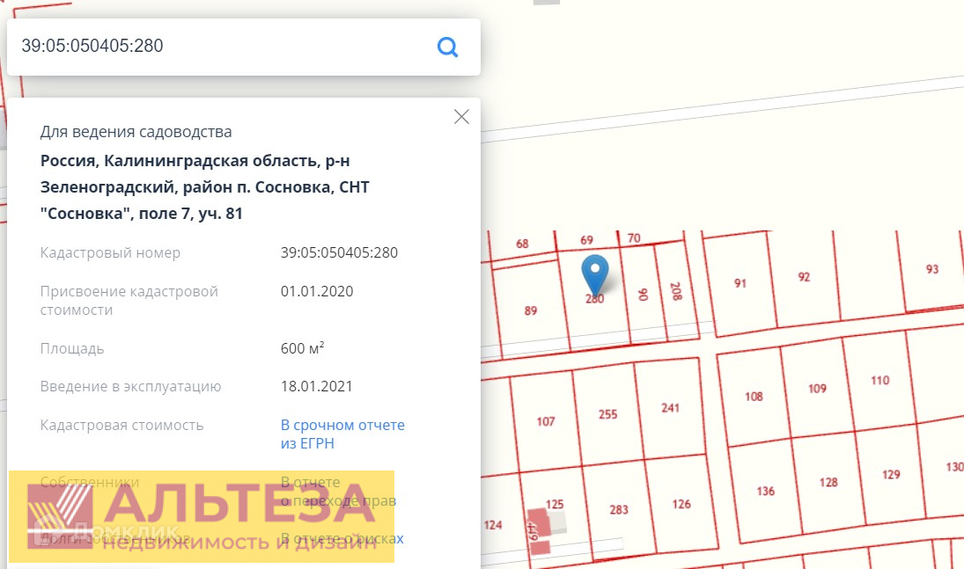Select parcel 91 on the map

coord(740,283)
